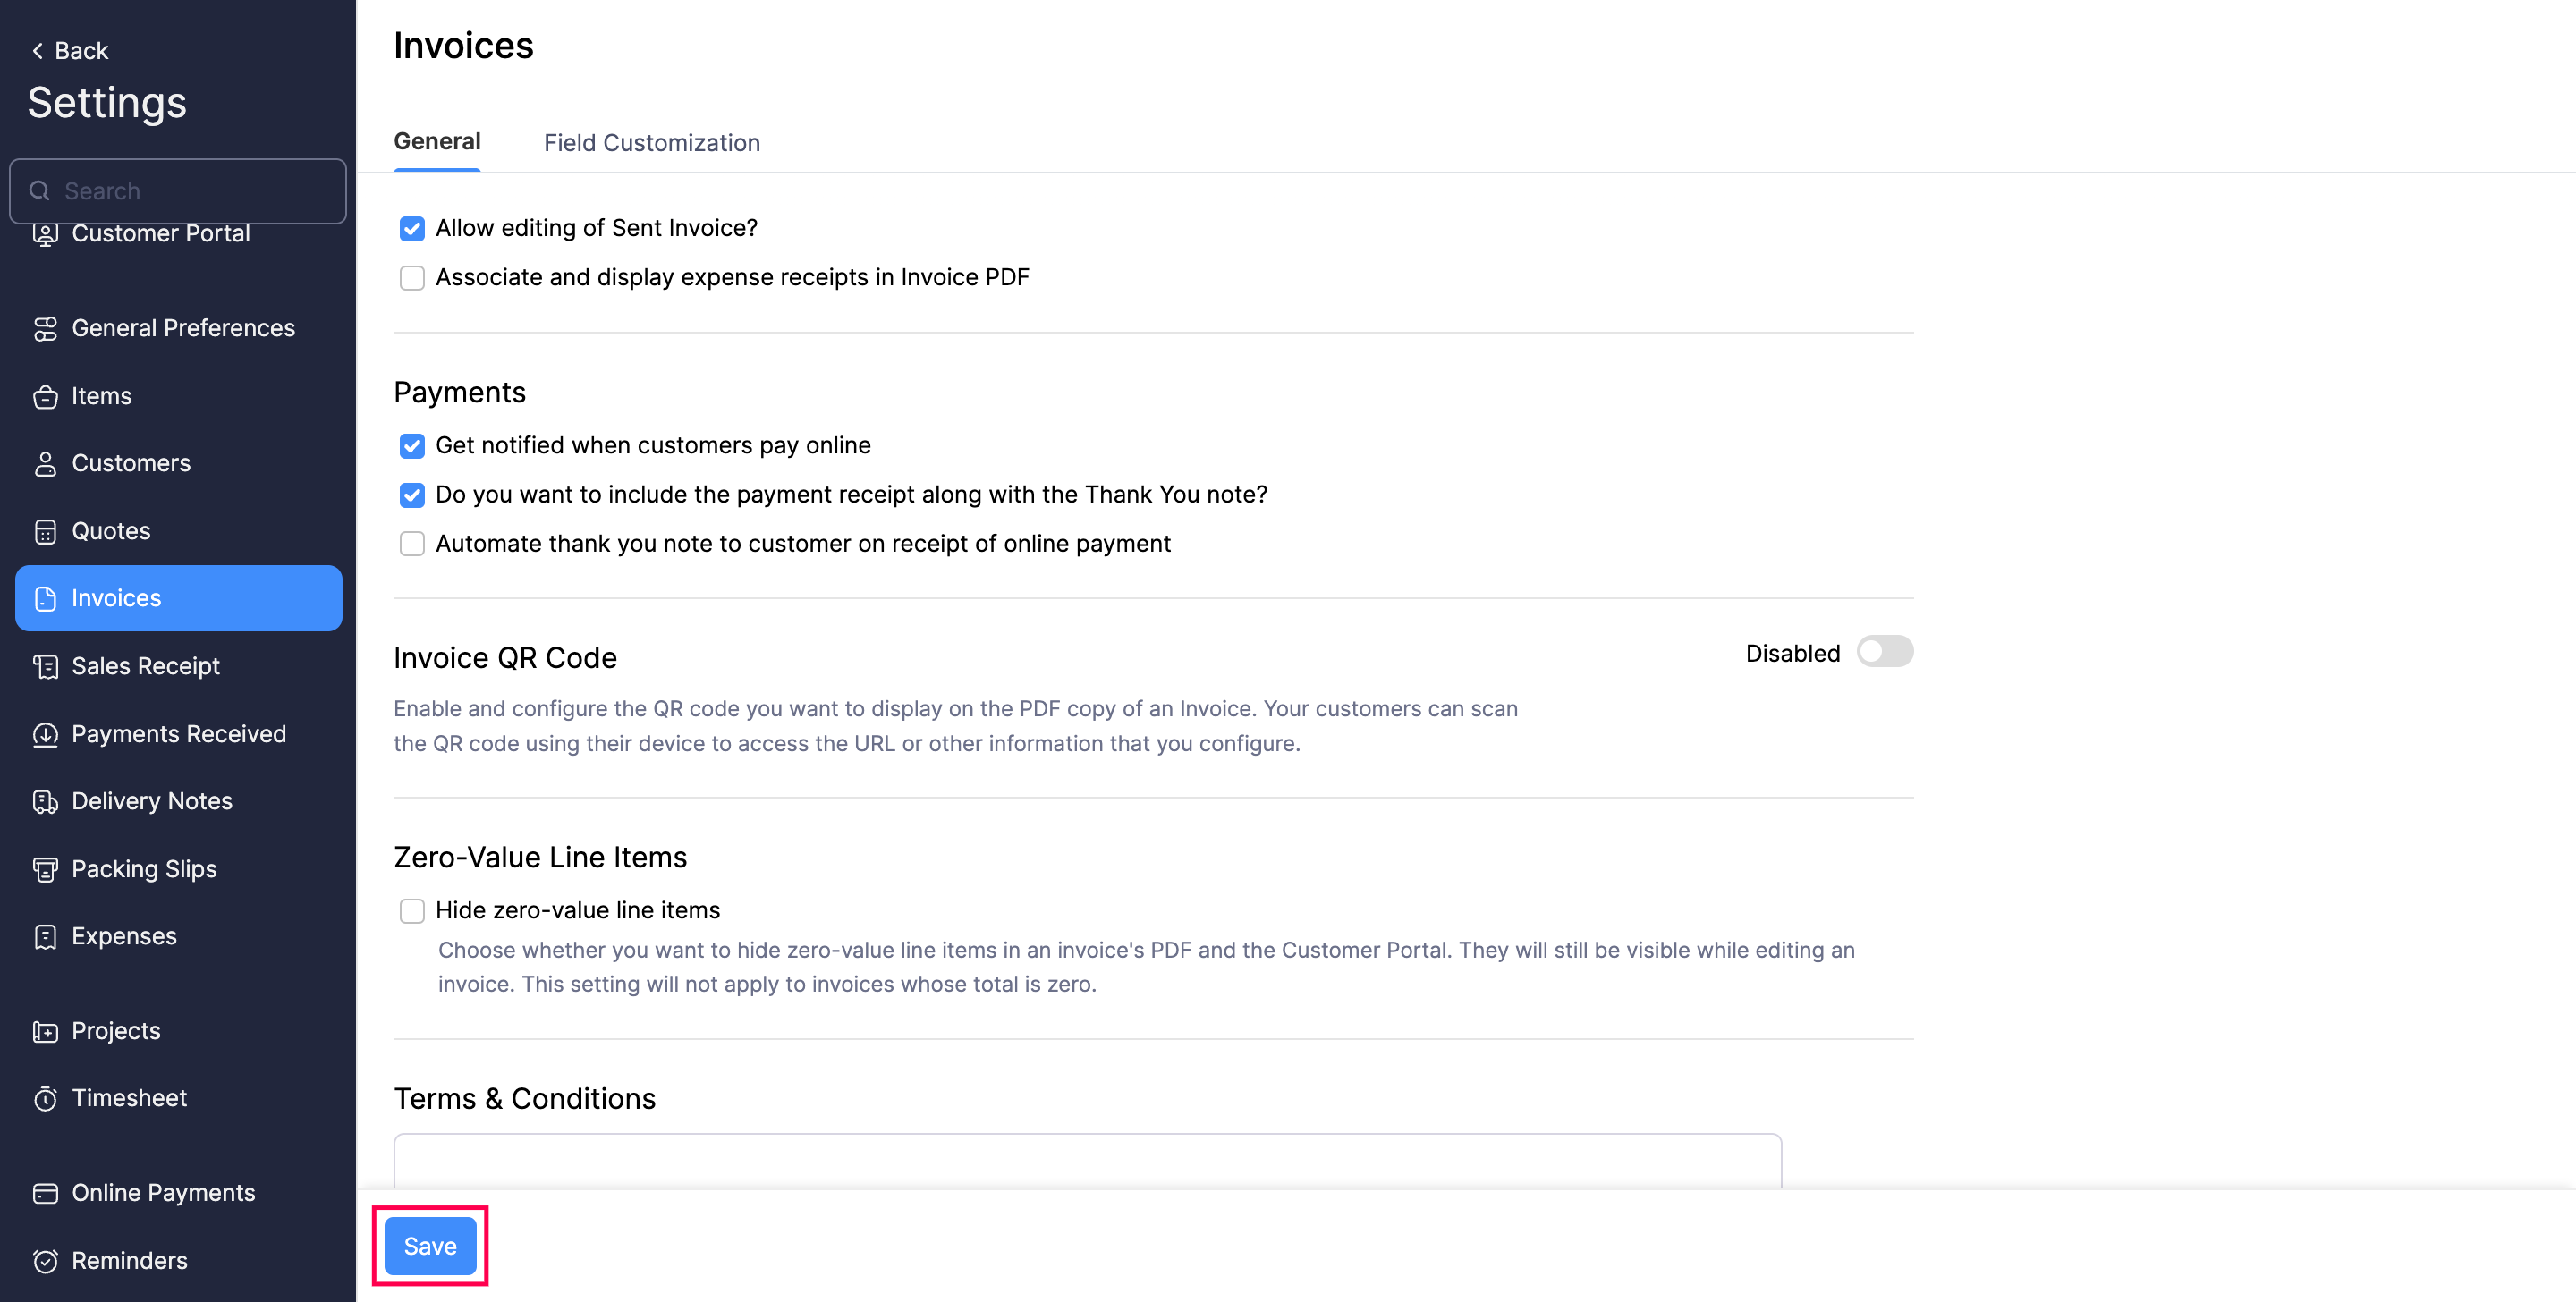This screenshot has height=1302, width=2576.
Task: Click the Online Payments card icon
Action: pyautogui.click(x=45, y=1194)
